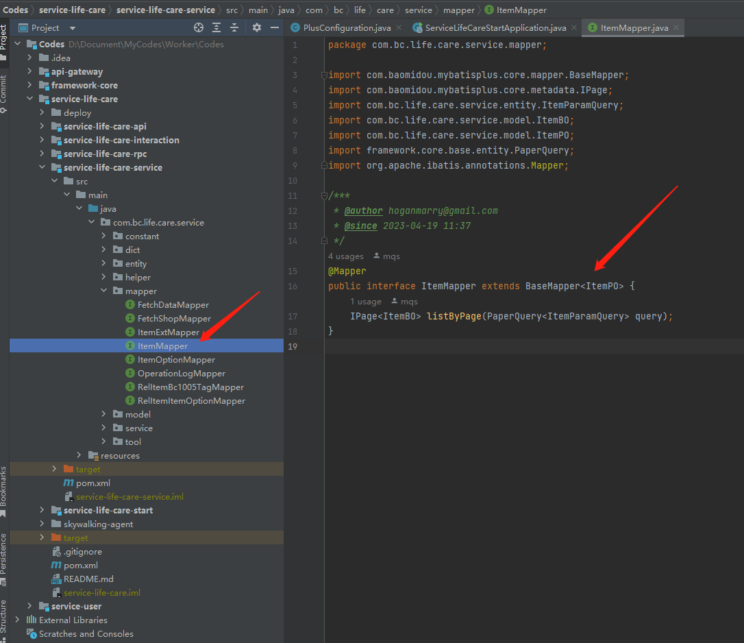Open the Commit tool window
744x643 pixels.
3,93
